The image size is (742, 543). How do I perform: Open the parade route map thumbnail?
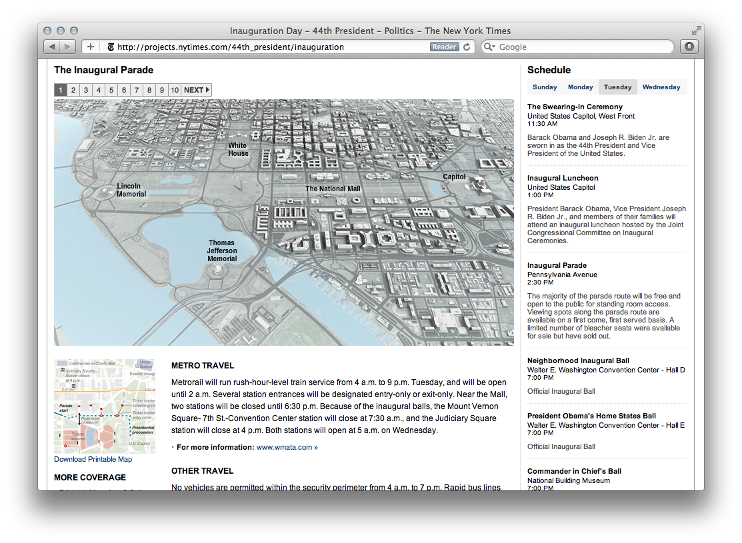[104, 406]
